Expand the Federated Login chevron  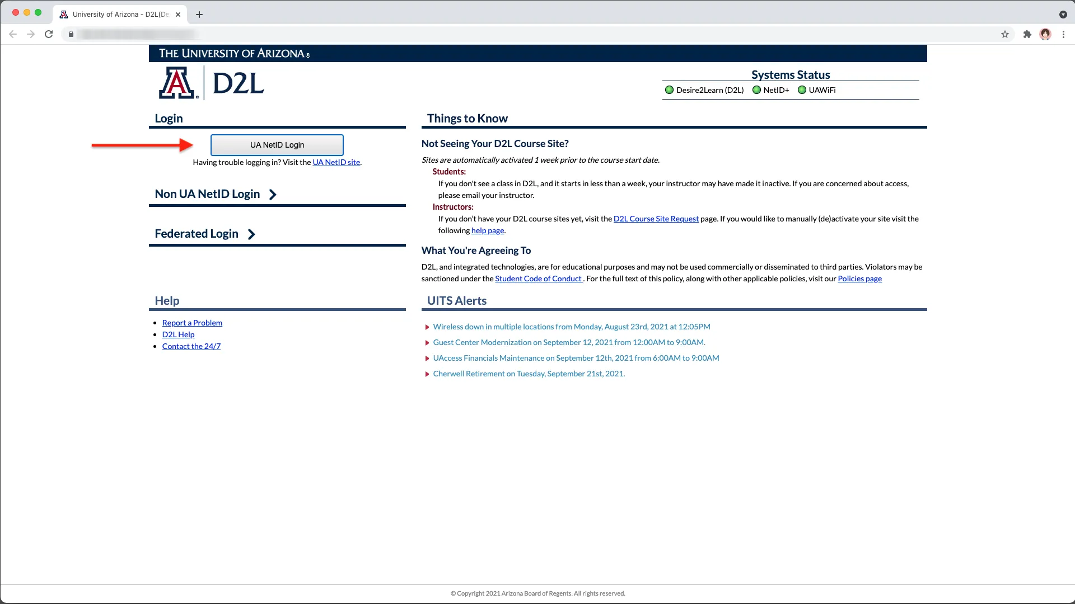(x=251, y=234)
